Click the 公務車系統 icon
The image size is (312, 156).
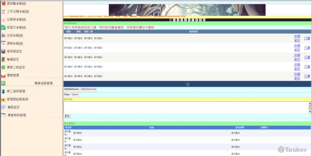pos(3,19)
